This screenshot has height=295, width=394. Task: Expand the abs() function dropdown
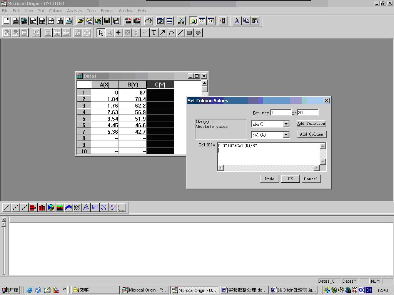(286, 124)
